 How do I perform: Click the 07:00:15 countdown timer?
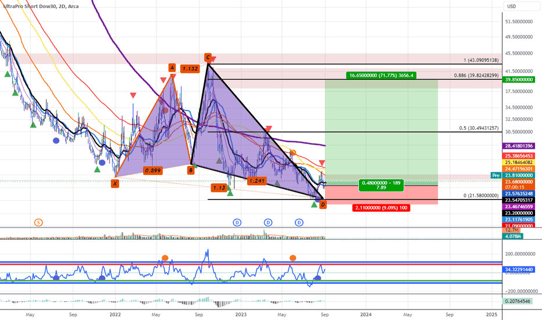click(x=515, y=187)
